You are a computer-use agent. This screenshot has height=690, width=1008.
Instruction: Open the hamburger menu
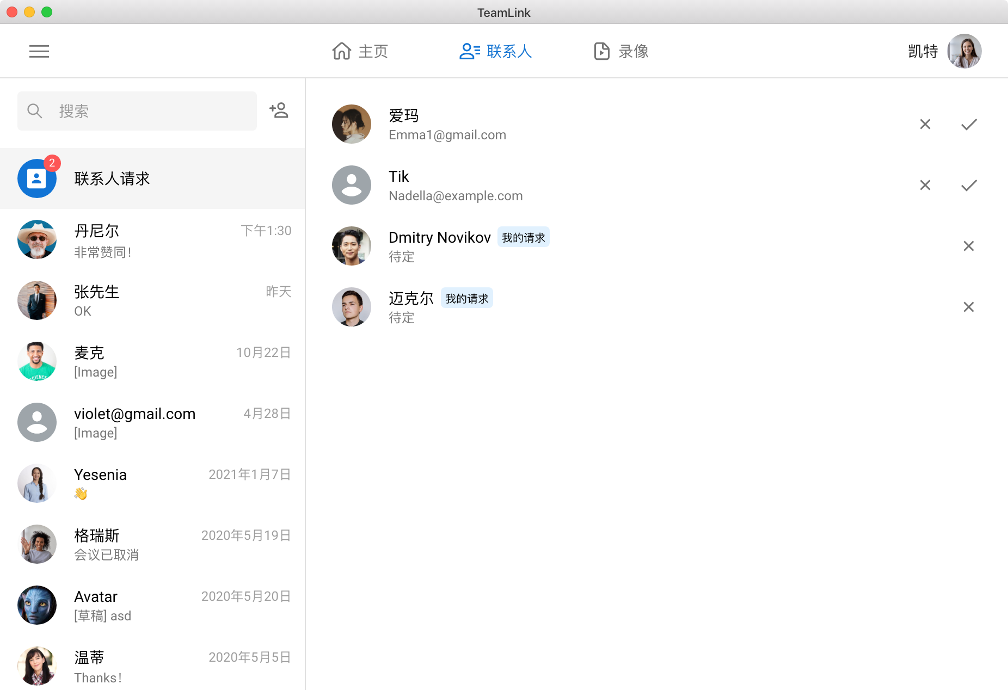[x=39, y=52]
